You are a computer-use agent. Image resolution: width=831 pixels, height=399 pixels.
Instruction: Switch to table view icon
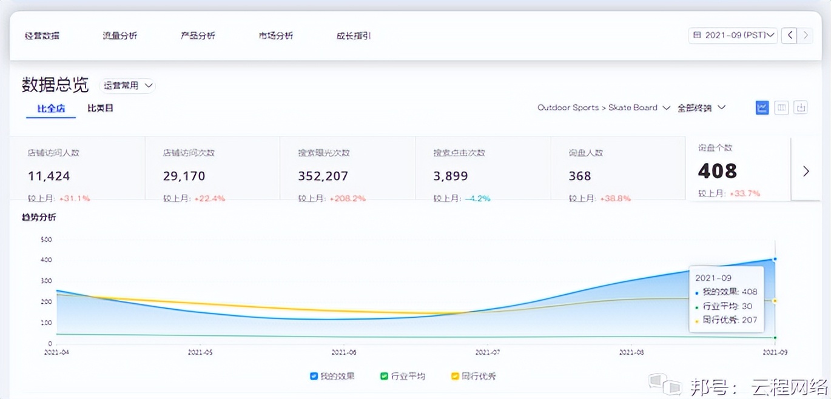[x=781, y=108]
